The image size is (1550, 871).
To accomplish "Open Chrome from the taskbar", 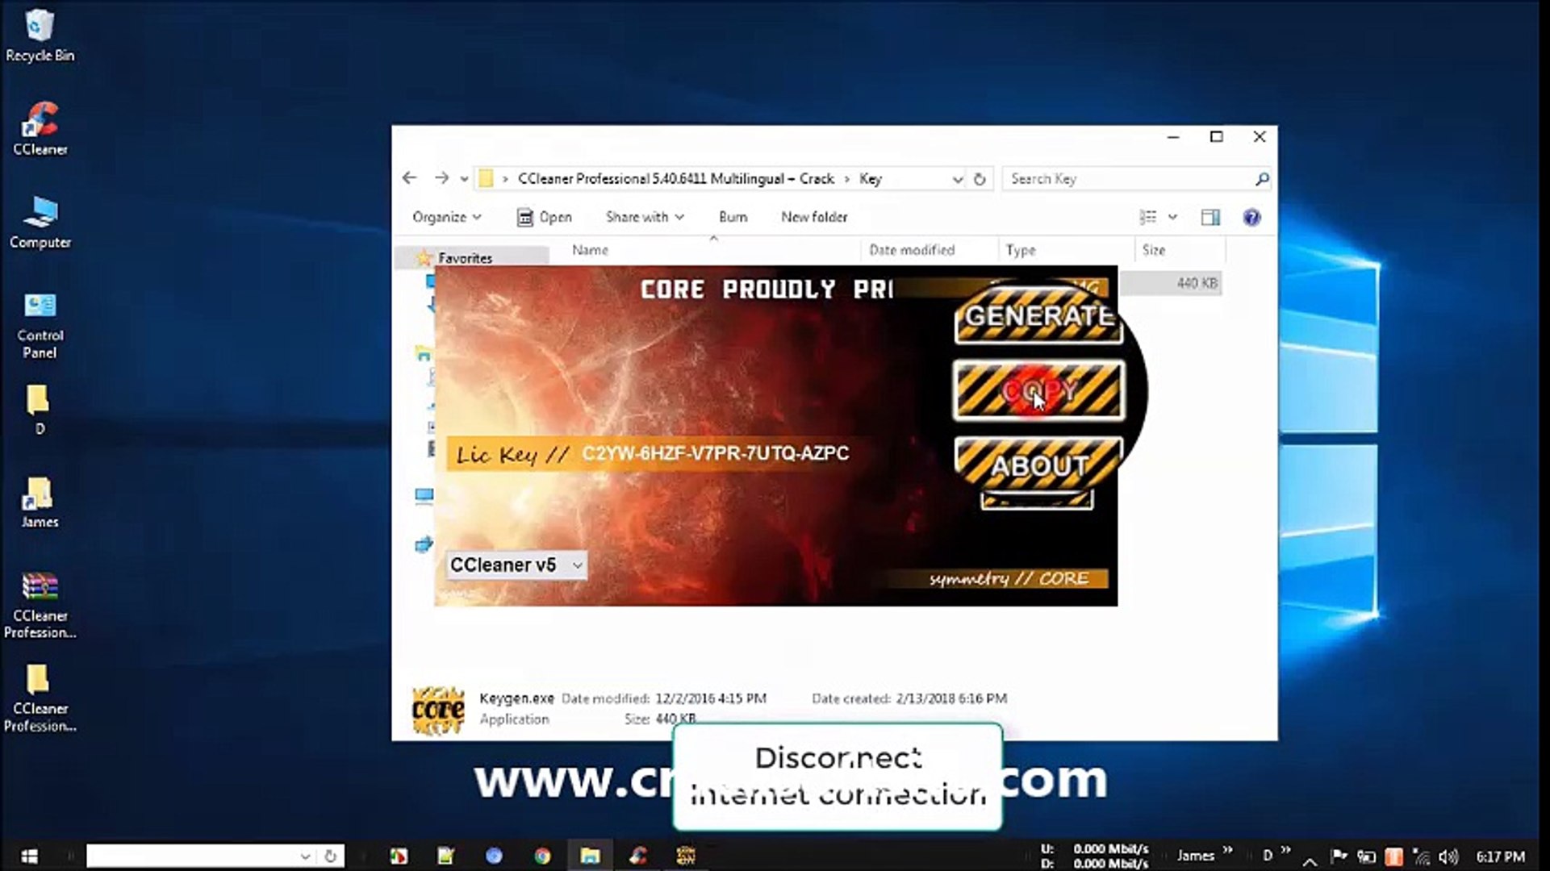I will [x=542, y=856].
